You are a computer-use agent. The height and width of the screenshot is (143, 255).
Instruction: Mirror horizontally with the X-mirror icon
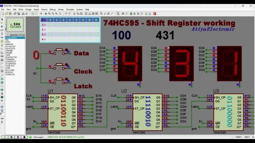tap(2, 119)
